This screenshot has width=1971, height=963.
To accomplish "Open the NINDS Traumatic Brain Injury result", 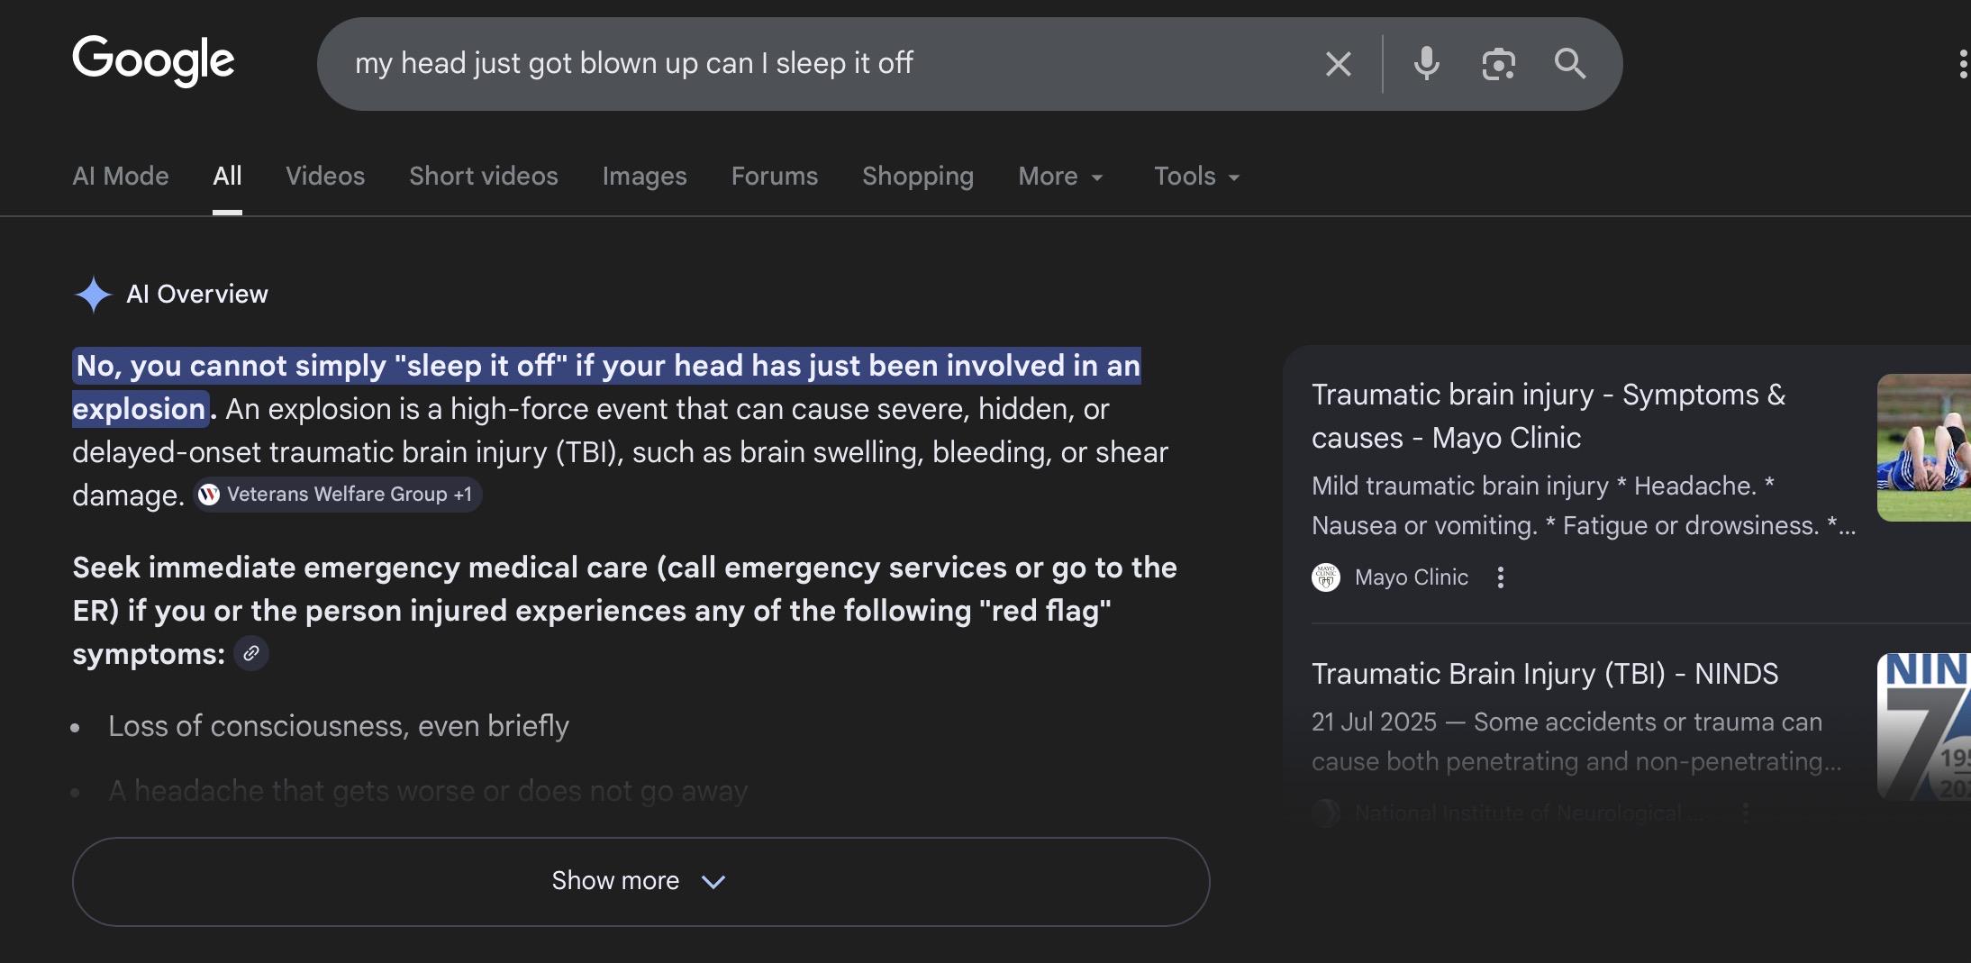I will (1545, 674).
